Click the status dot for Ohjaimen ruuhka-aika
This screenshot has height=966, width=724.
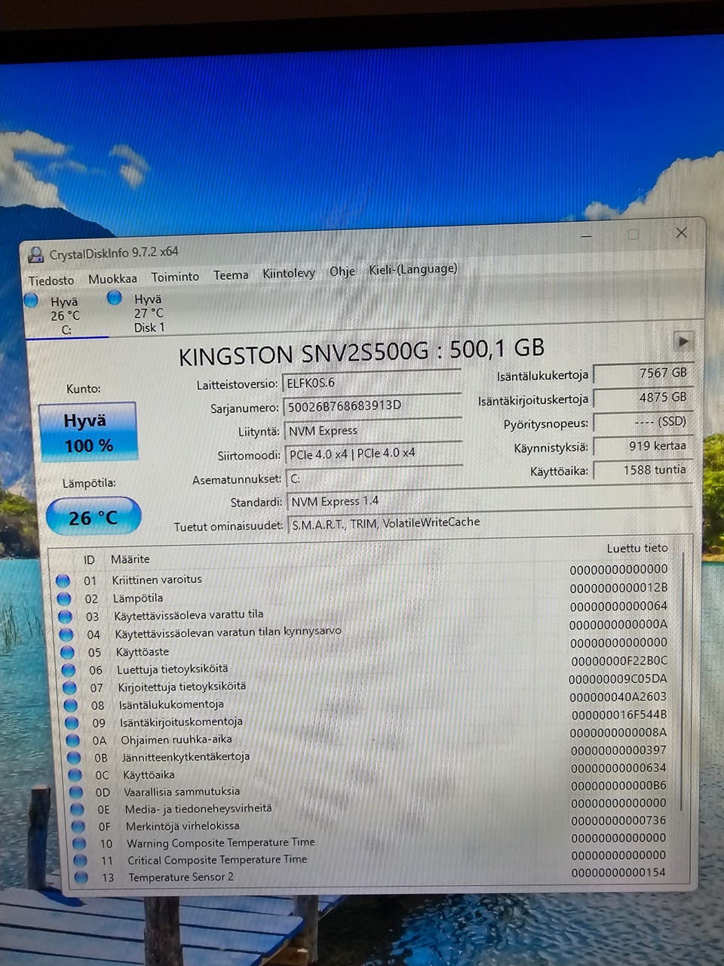coord(73,741)
